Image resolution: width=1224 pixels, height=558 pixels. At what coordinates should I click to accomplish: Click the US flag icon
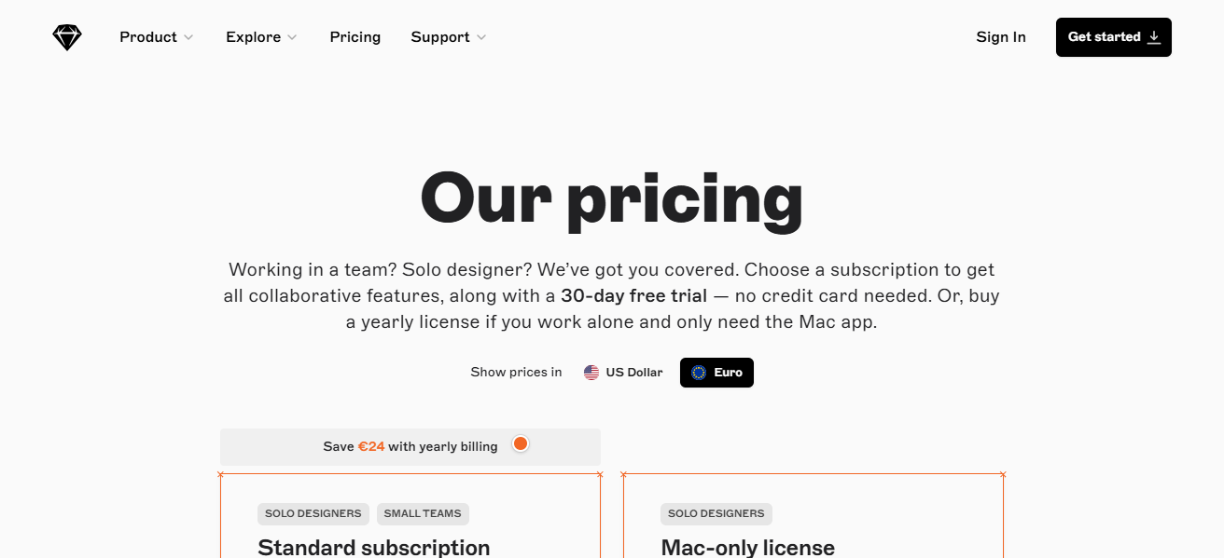coord(591,373)
